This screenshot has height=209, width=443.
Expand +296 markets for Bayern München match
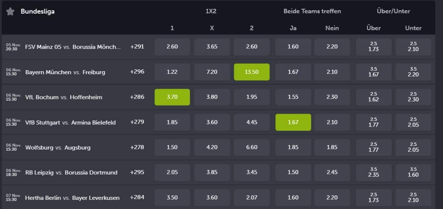click(137, 72)
